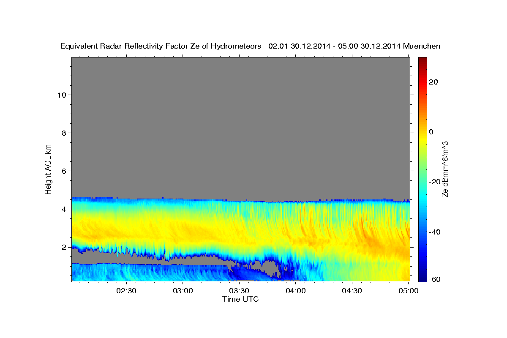Click the "Time UTC" x-axis label

click(x=240, y=299)
